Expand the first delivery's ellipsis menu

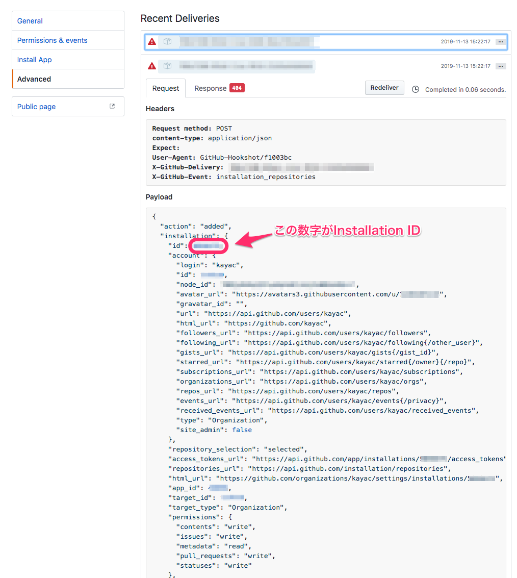point(500,42)
